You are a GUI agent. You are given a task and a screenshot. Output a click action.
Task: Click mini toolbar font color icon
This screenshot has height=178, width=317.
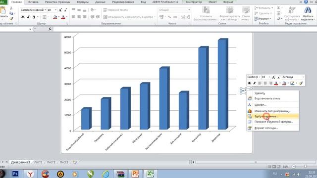point(276,83)
